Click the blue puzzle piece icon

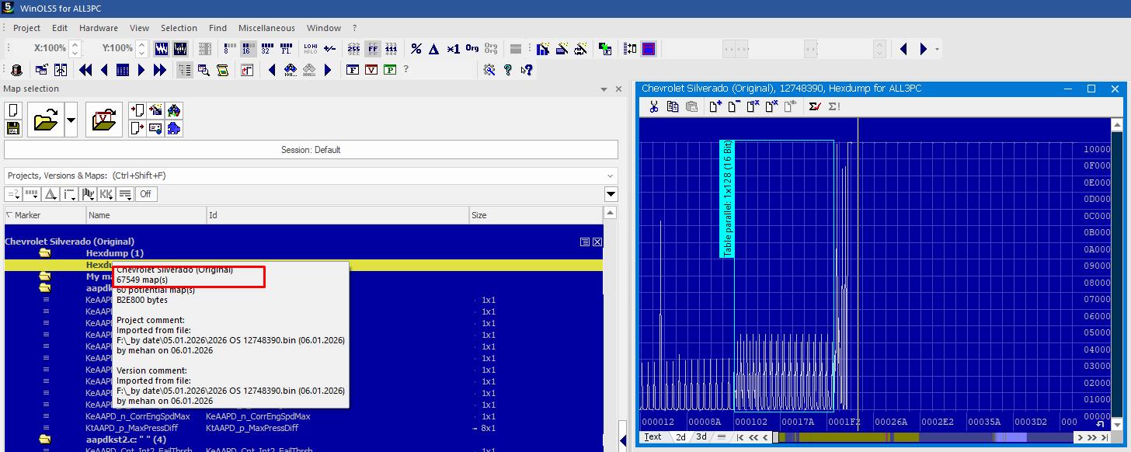click(174, 128)
